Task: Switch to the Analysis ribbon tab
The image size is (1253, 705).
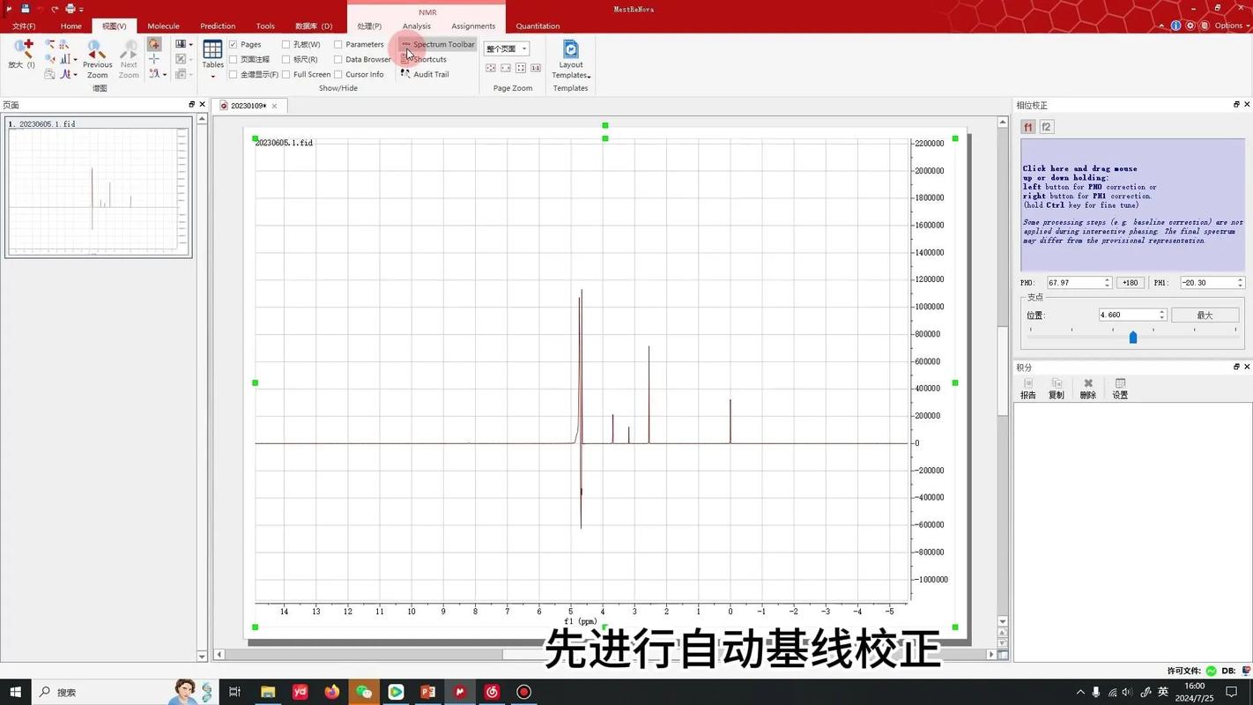Action: point(416,26)
